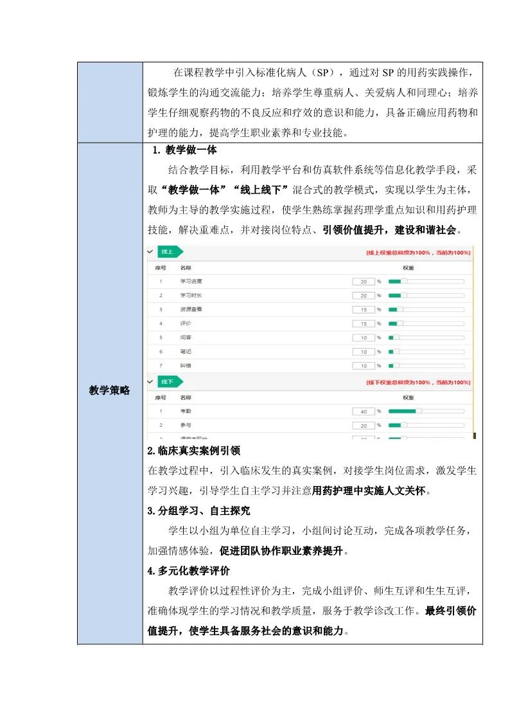Image resolution: width=510 pixels, height=722 pixels.
Task: Focus the 笔记 weight input field
Action: (x=364, y=352)
